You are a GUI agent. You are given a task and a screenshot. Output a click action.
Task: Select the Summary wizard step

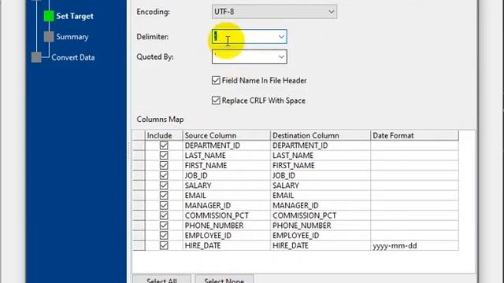click(x=72, y=37)
